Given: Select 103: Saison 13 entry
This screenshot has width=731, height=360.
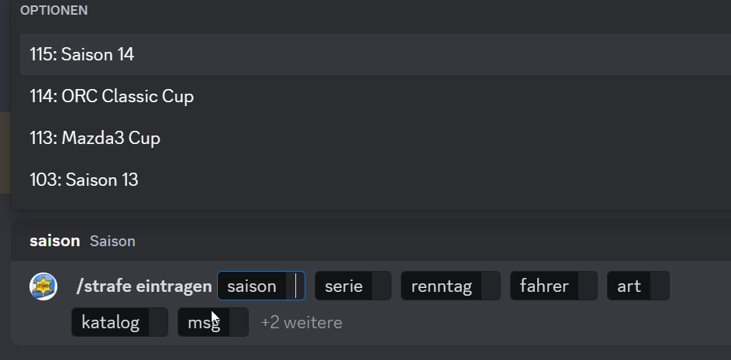Looking at the screenshot, I should coord(84,180).
